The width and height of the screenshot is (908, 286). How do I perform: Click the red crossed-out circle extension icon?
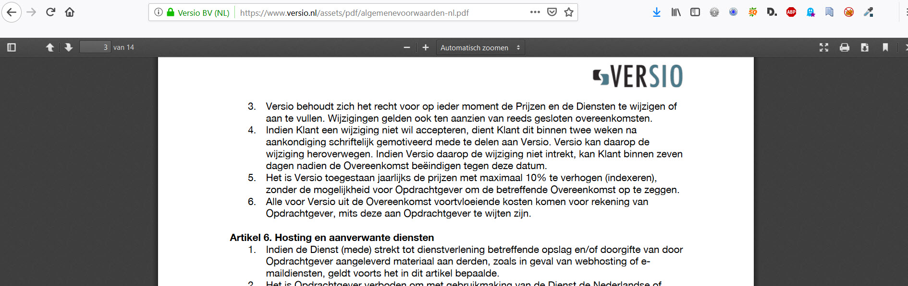tap(849, 12)
